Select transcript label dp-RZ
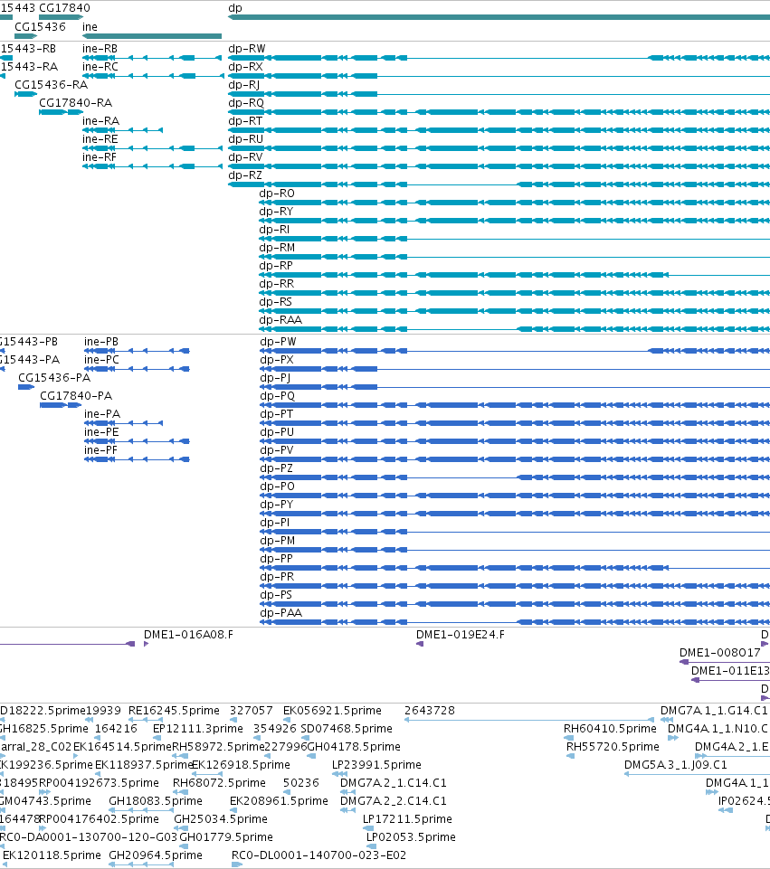 click(x=245, y=175)
